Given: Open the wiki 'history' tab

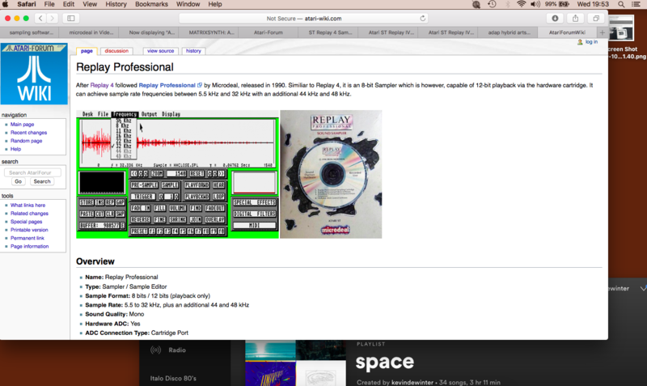Looking at the screenshot, I should click(193, 51).
